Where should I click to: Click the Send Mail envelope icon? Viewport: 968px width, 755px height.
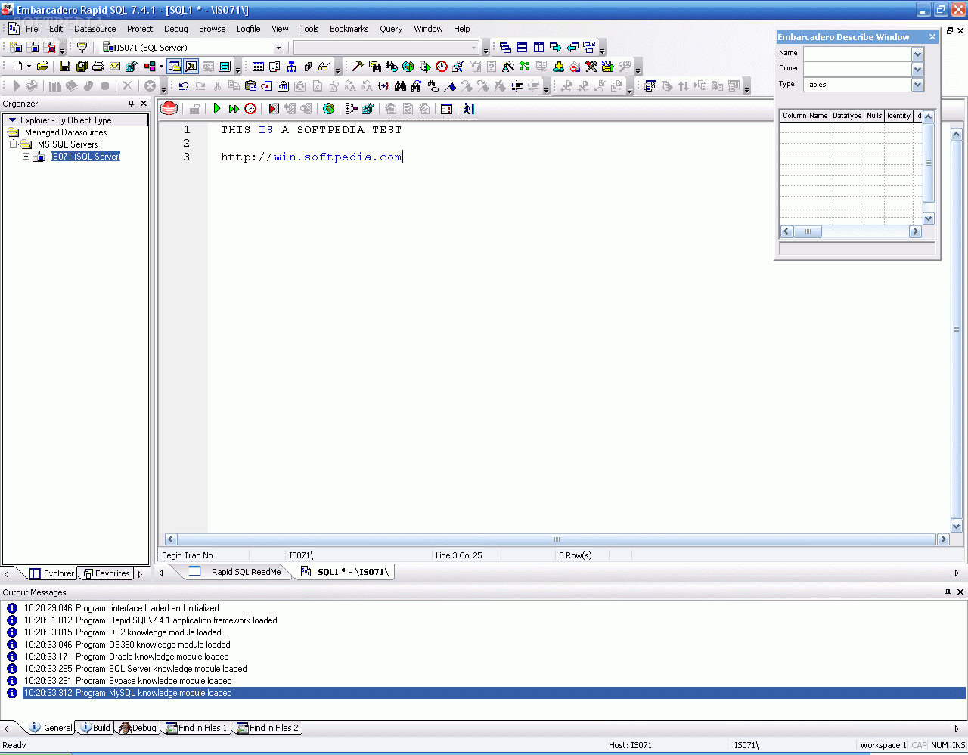pos(115,67)
